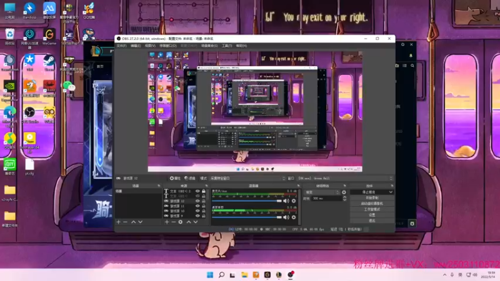
Task: Toggle visibility of the first text source
Action: (197, 191)
